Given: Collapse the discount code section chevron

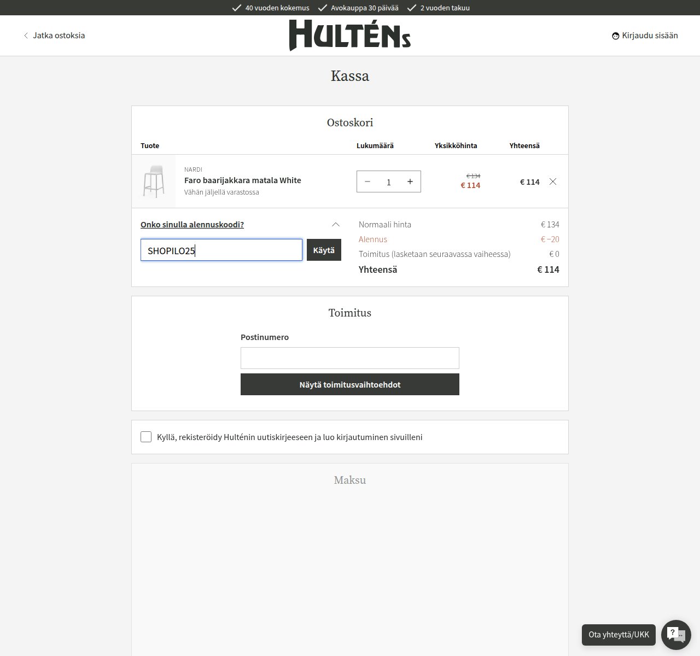Looking at the screenshot, I should point(336,224).
